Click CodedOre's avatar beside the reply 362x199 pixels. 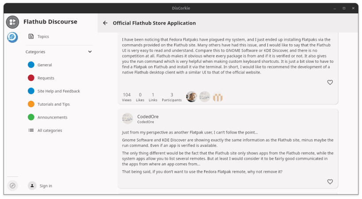click(127, 119)
